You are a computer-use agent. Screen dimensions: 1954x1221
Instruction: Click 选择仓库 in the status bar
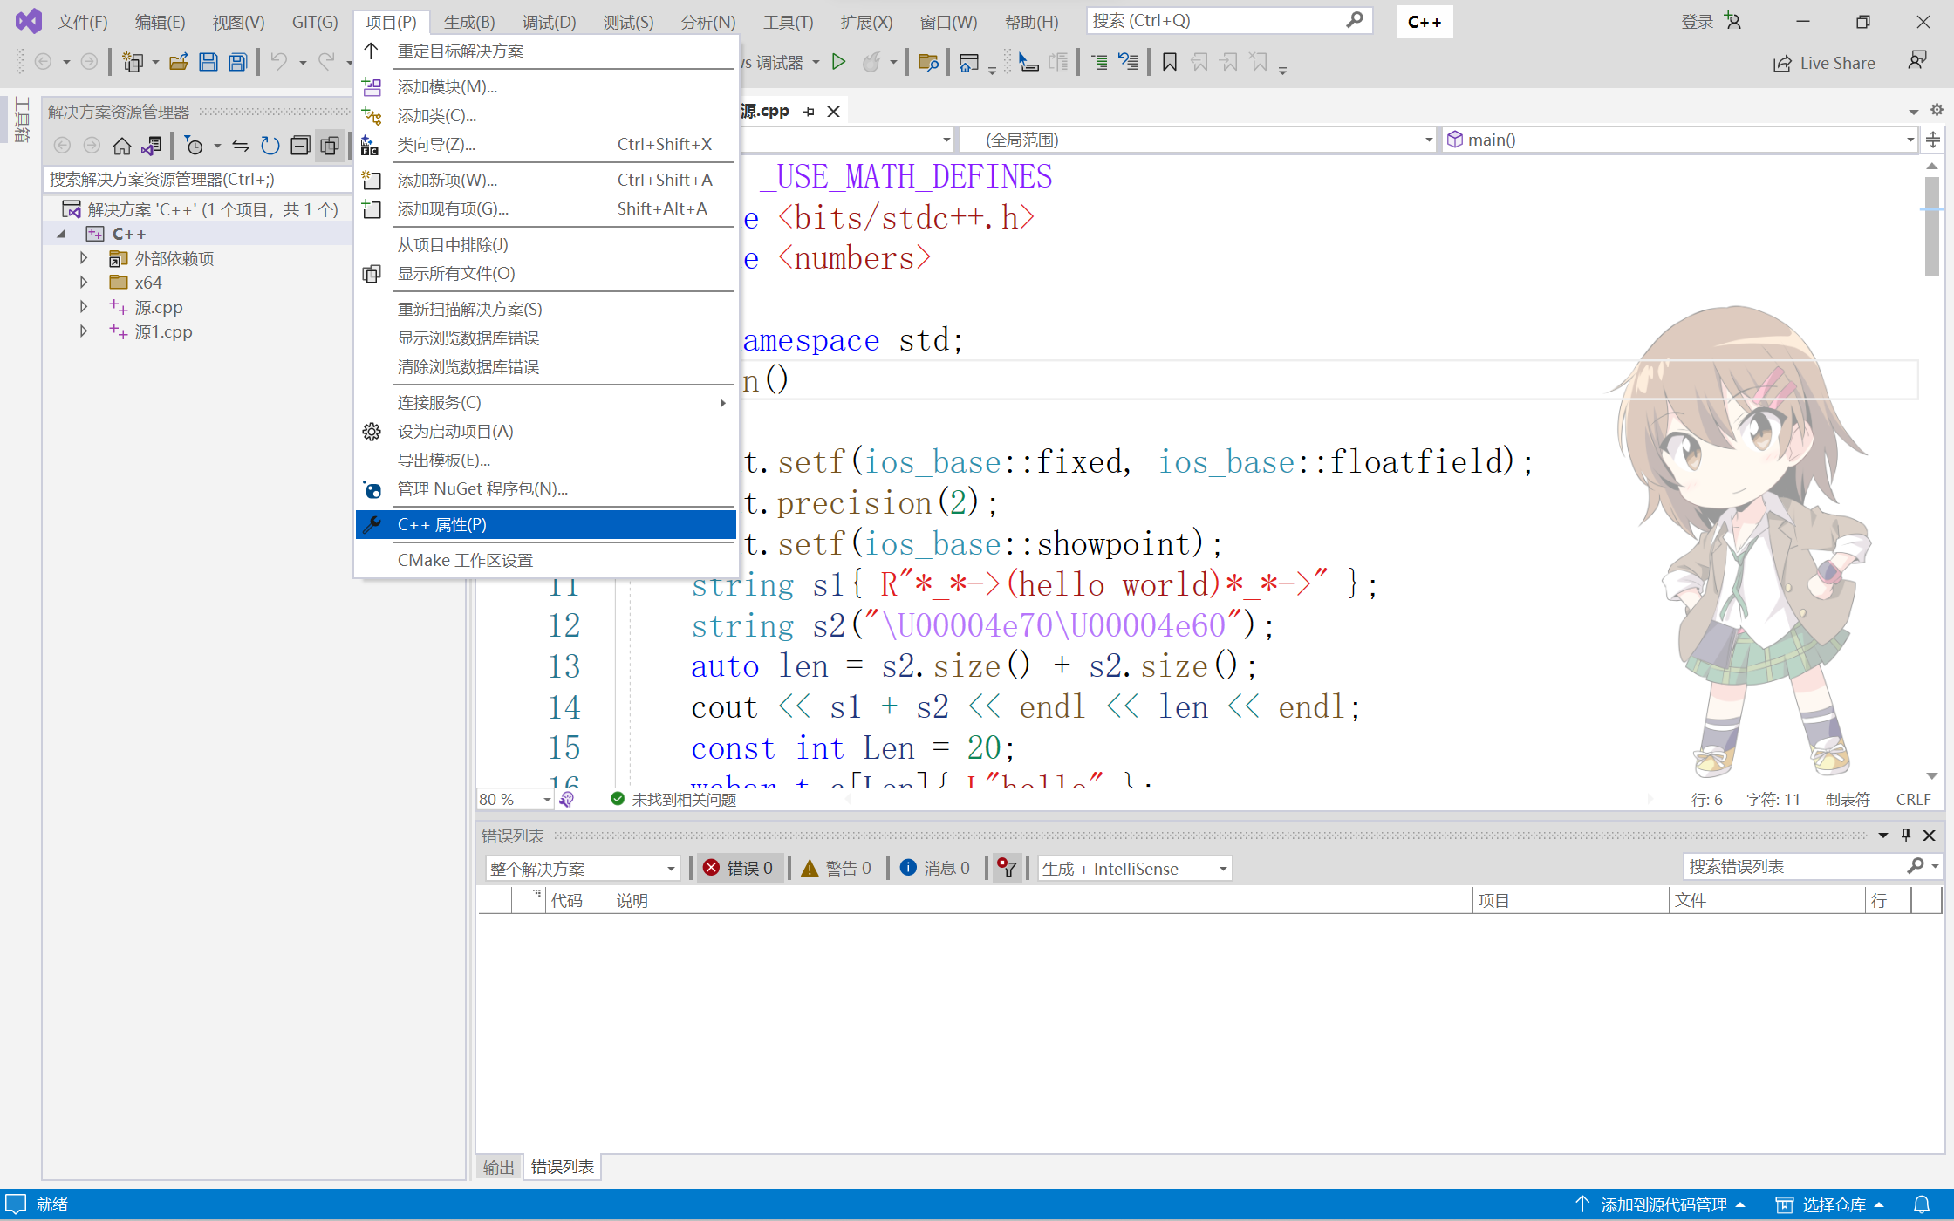[x=1832, y=1204]
